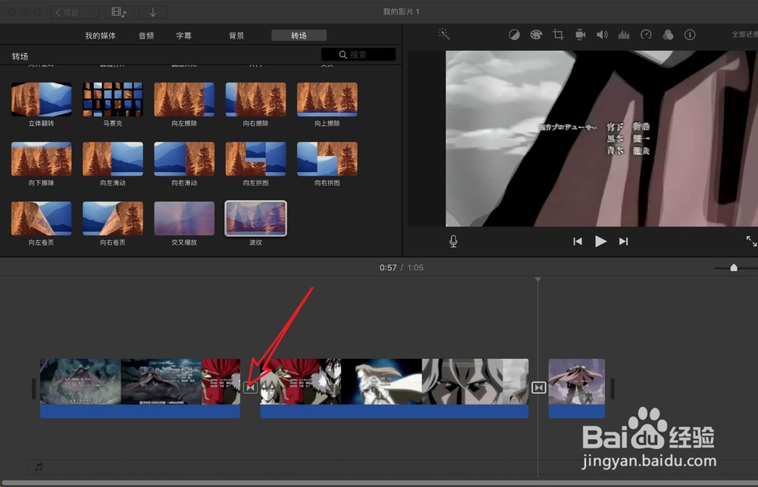Select the 波纹 transition thumbnail
Image resolution: width=758 pixels, height=487 pixels.
[255, 218]
